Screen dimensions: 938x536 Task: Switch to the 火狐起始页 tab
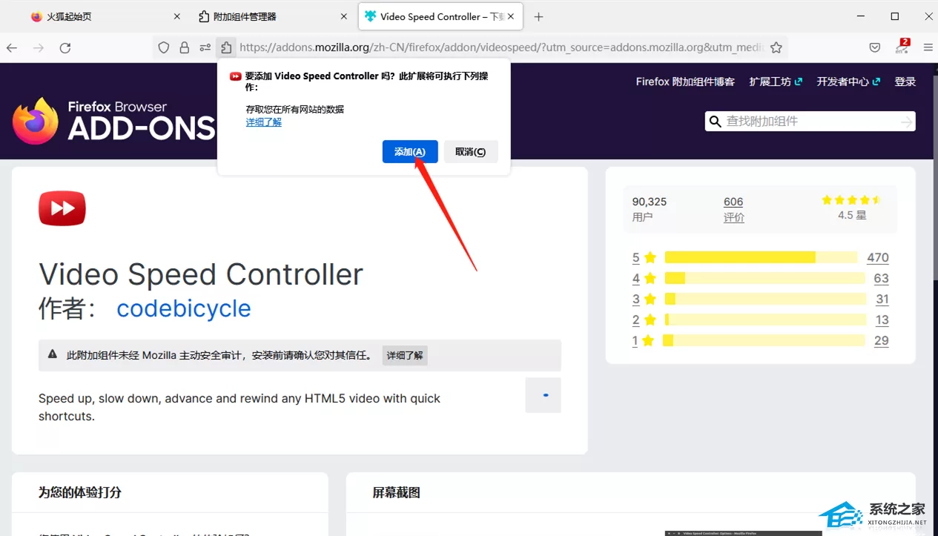pos(96,16)
